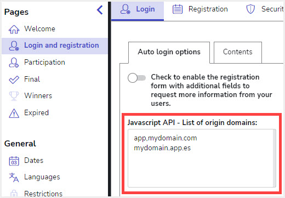
Task: Click the Expired warning triangle icon
Action: tap(14, 113)
